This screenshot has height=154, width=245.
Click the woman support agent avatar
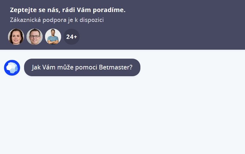(x=16, y=37)
